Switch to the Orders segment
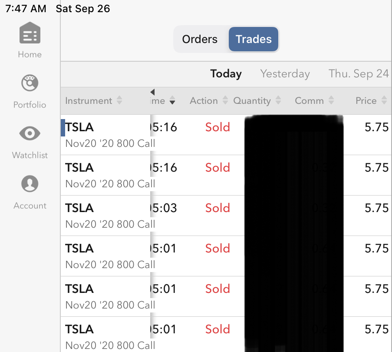 pos(200,39)
